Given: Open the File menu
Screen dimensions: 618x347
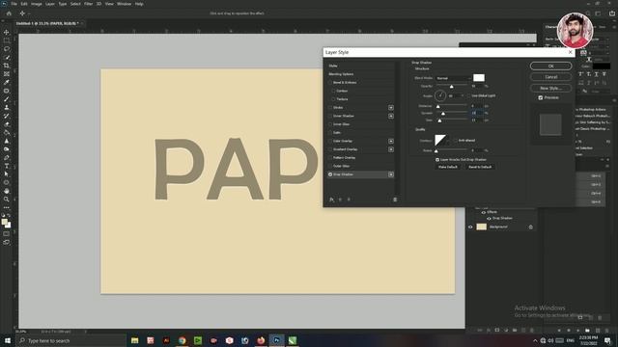Looking at the screenshot, I should pos(14,4).
